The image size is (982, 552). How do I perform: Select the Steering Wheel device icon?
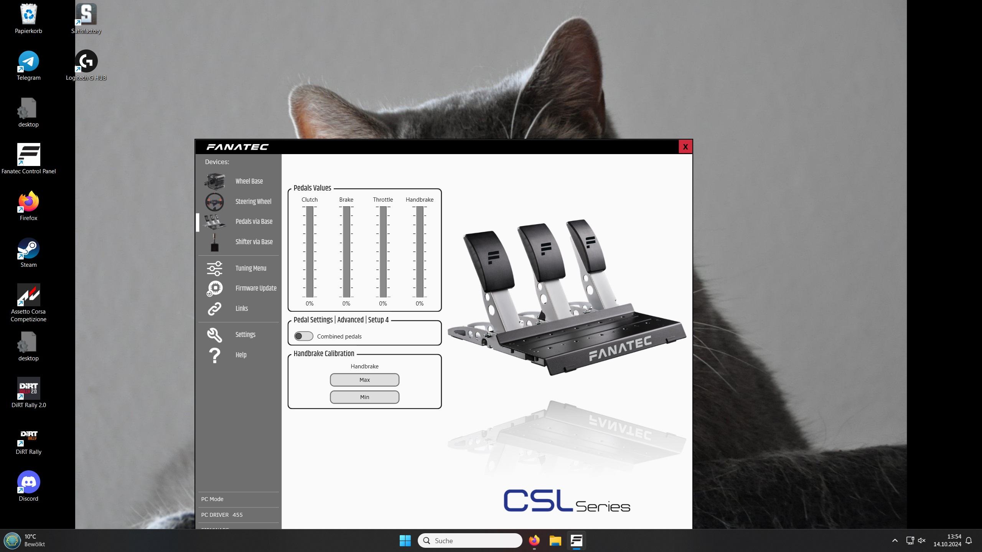pos(214,202)
